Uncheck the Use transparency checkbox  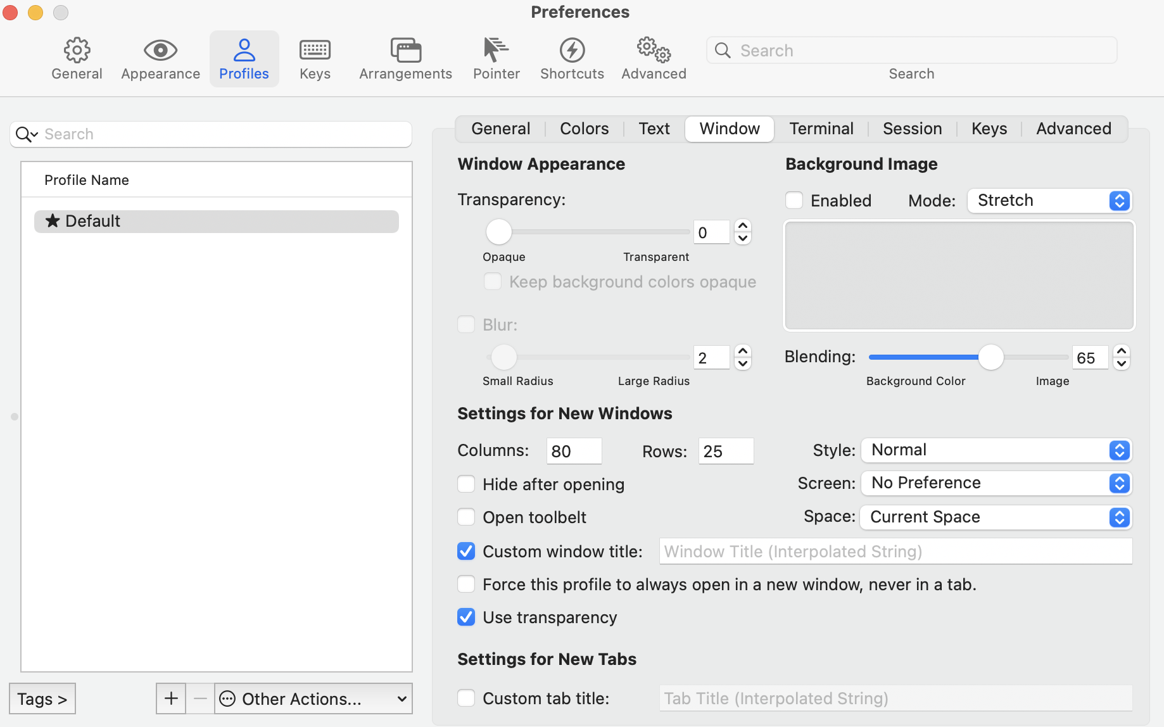(x=467, y=617)
